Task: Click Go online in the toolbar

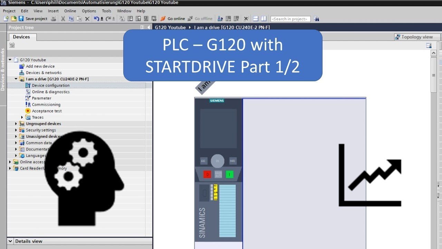Action: [173, 19]
